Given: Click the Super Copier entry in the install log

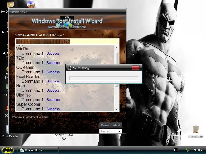Looking at the screenshot, I should pyautogui.click(x=28, y=104).
